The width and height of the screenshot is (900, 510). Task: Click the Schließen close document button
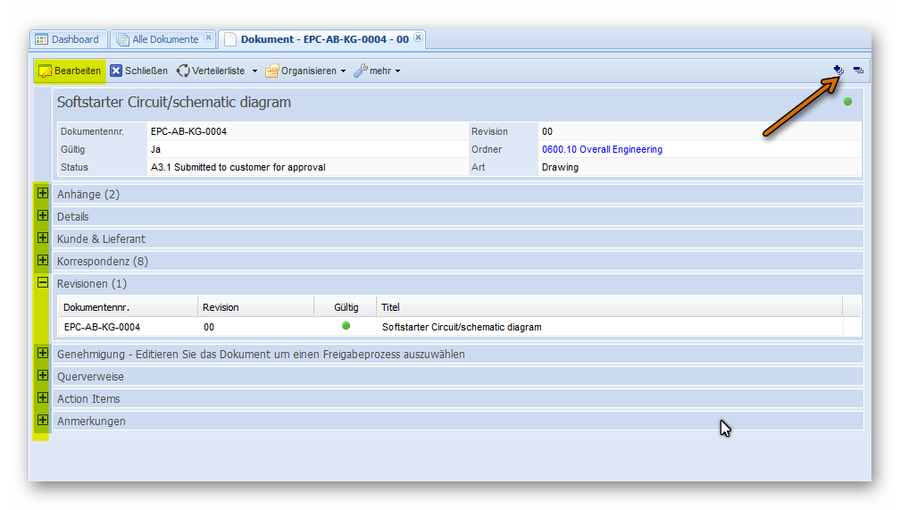139,71
